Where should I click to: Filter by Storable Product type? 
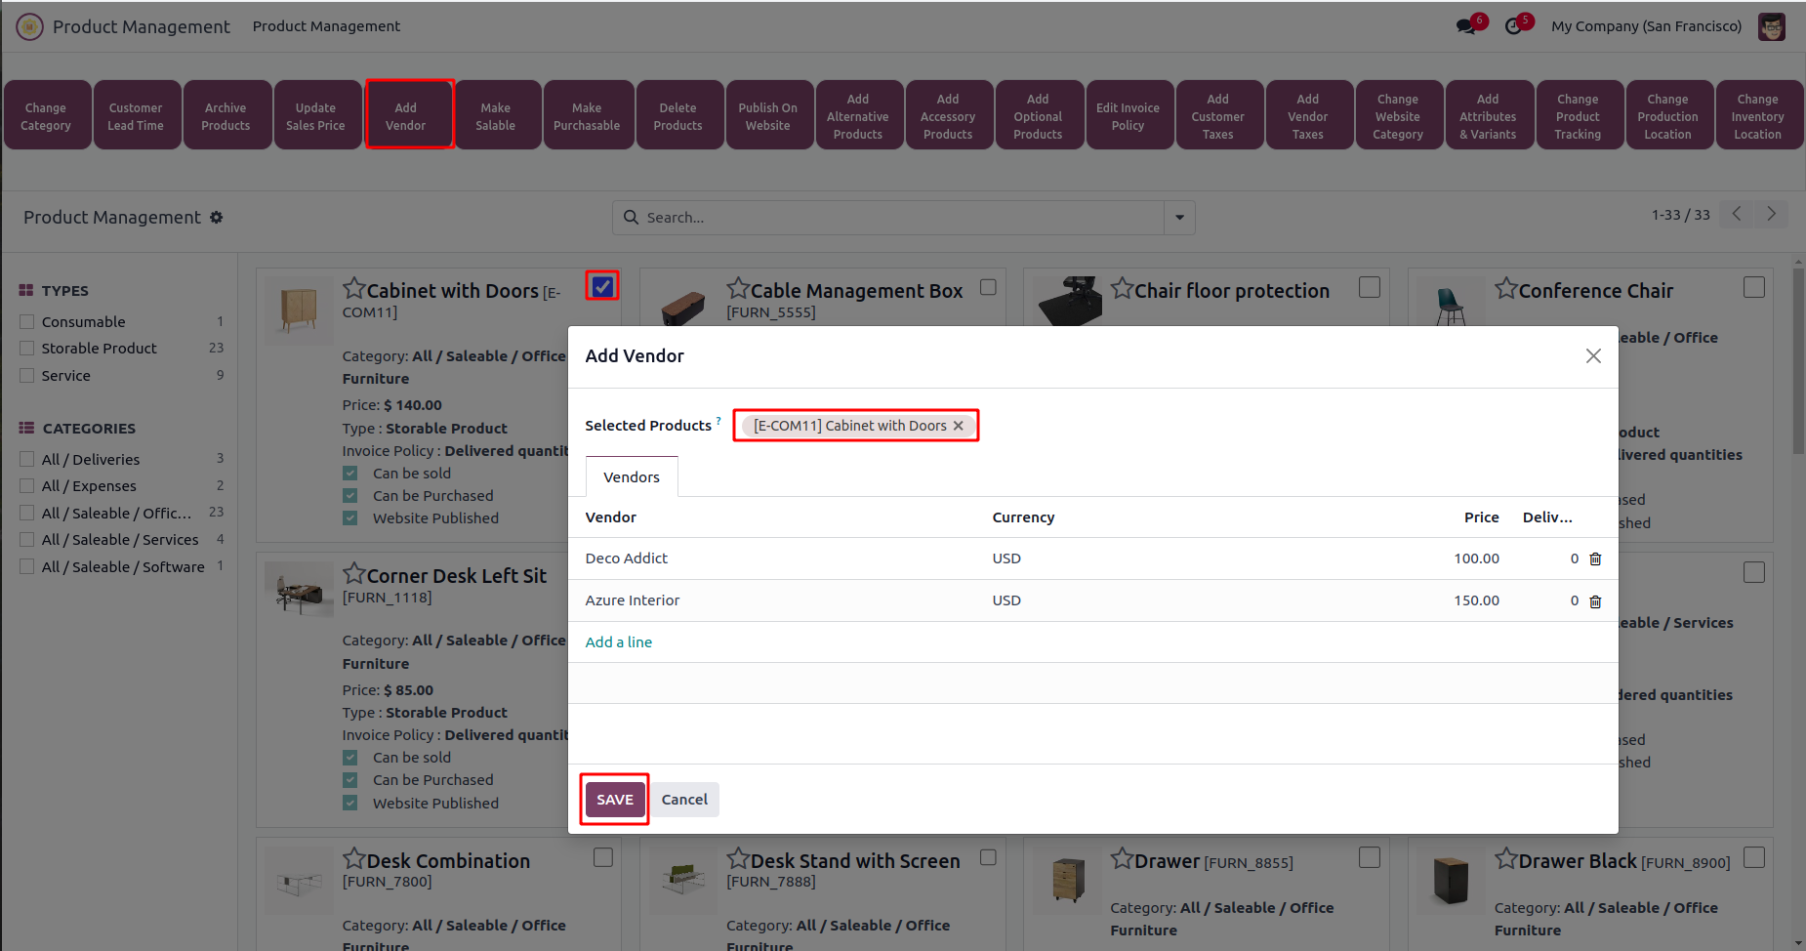click(x=27, y=349)
